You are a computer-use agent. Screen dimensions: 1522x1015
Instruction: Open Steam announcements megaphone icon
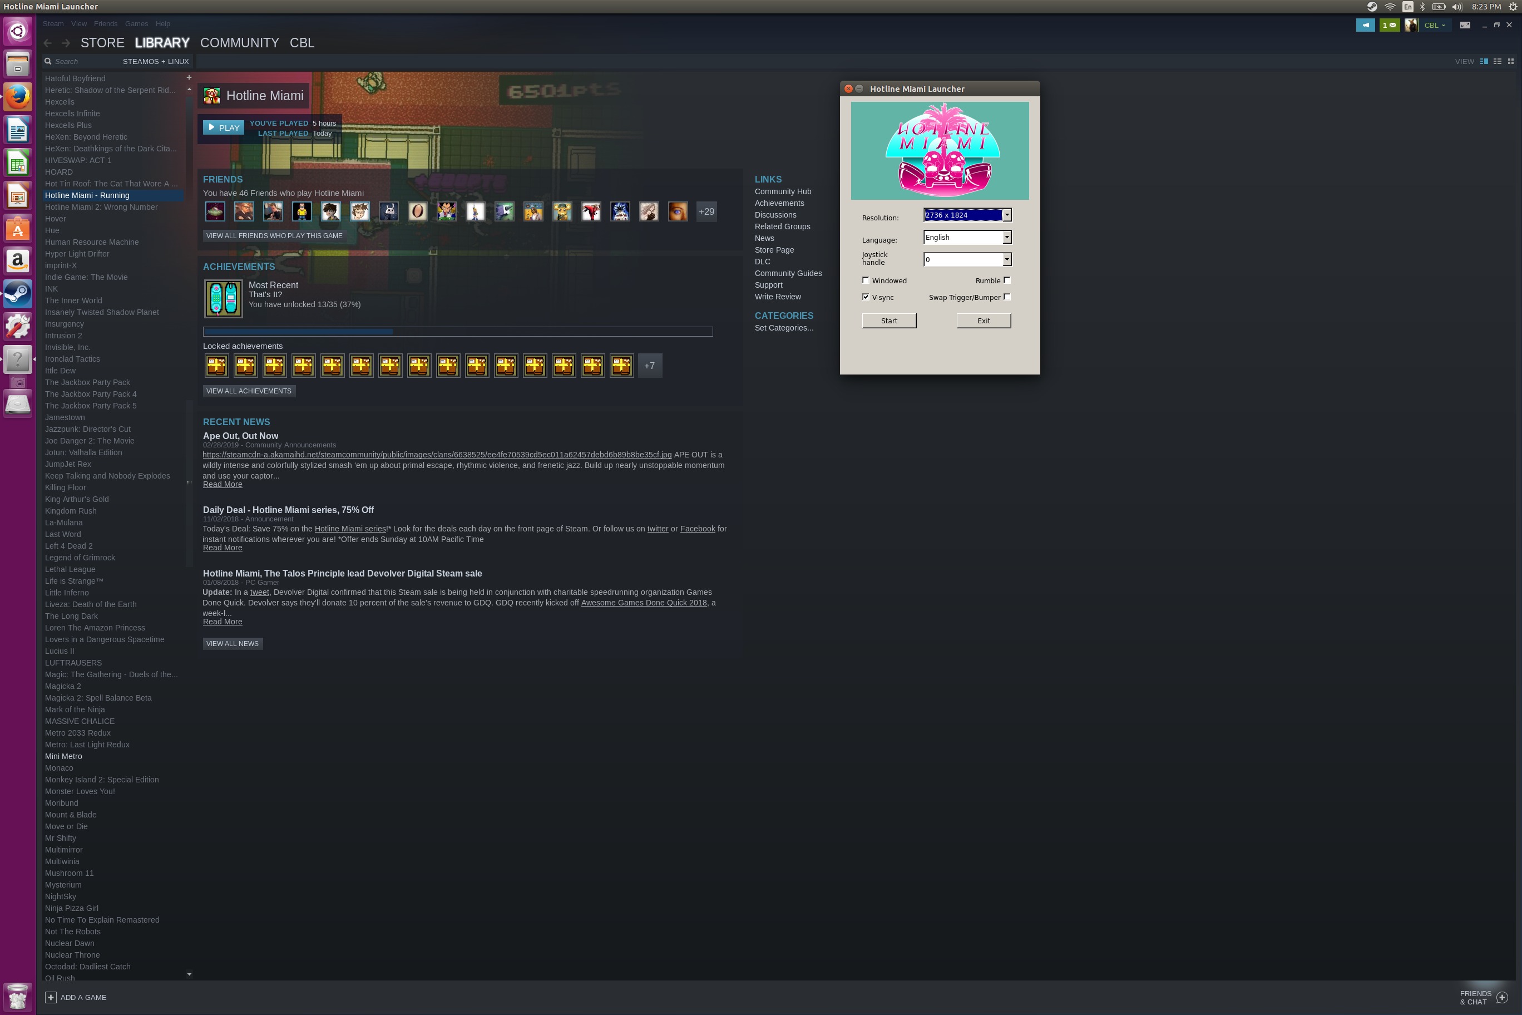(x=1365, y=25)
